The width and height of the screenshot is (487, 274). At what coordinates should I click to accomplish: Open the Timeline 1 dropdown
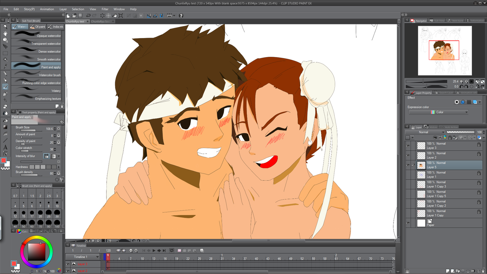[82, 257]
